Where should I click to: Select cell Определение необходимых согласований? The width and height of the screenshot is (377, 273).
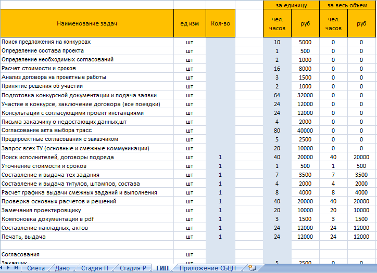click(87, 60)
